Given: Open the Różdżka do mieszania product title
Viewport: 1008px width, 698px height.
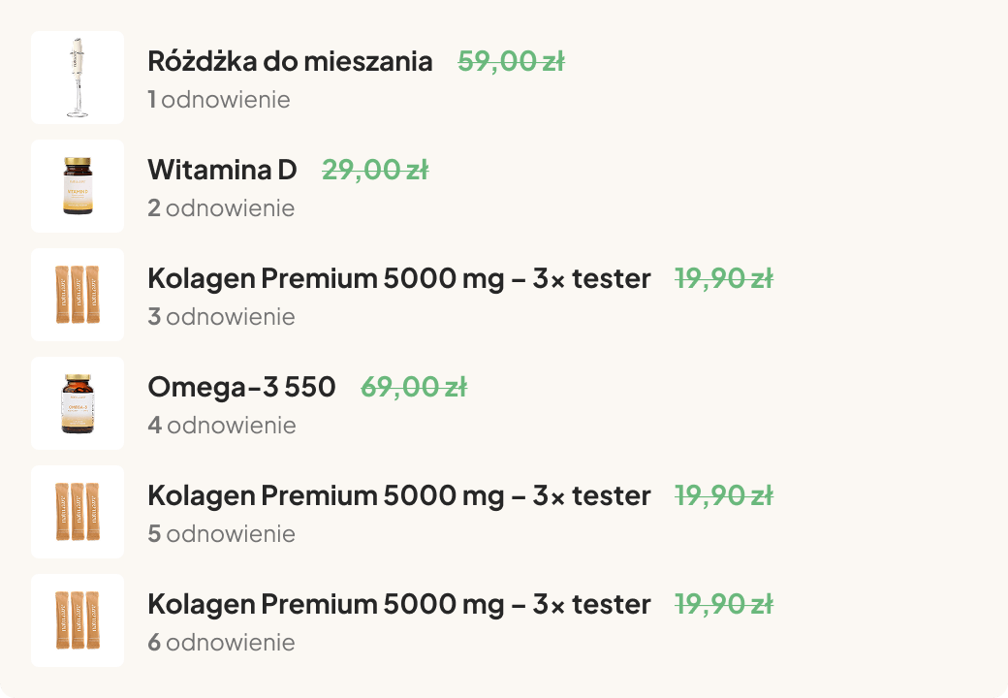Looking at the screenshot, I should click(290, 62).
